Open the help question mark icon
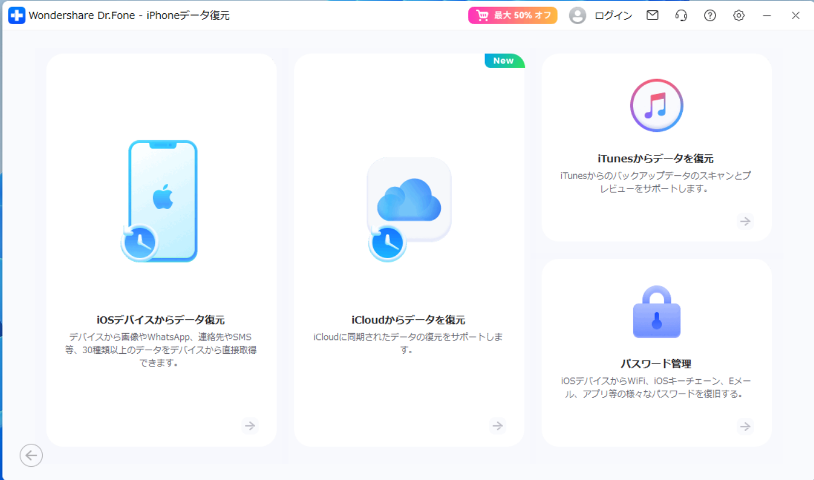 [x=710, y=16]
